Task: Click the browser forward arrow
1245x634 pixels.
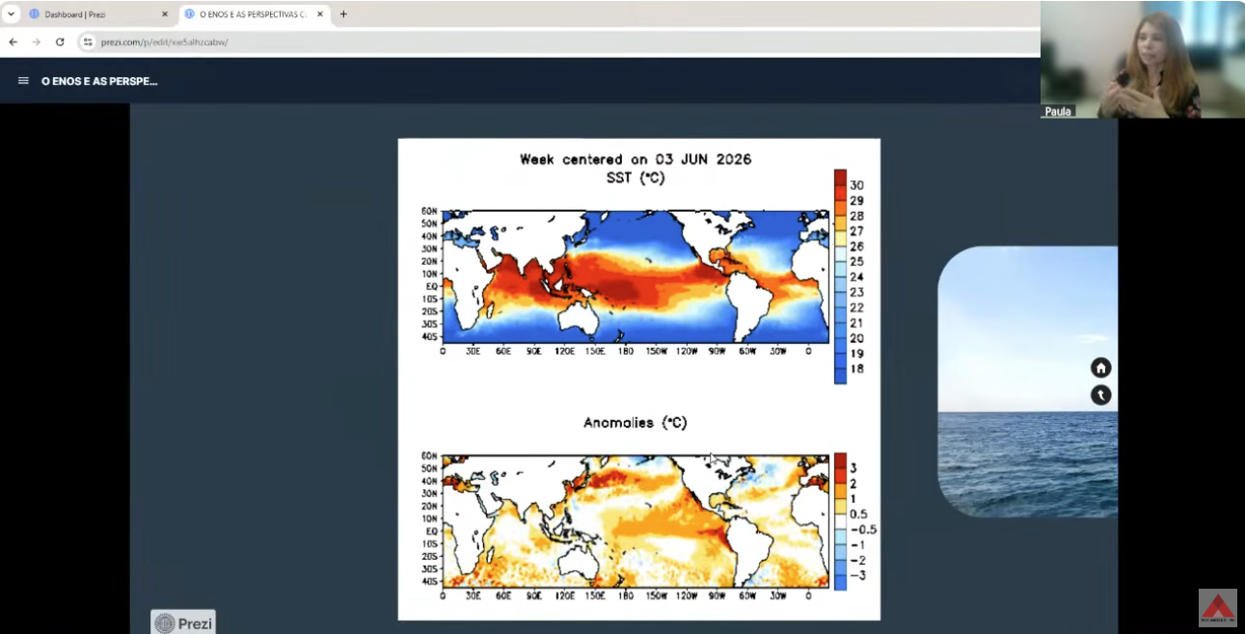Action: [x=37, y=42]
